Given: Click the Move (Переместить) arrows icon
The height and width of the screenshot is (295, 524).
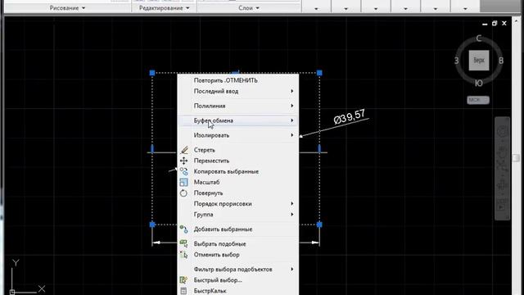Looking at the screenshot, I should click(183, 161).
